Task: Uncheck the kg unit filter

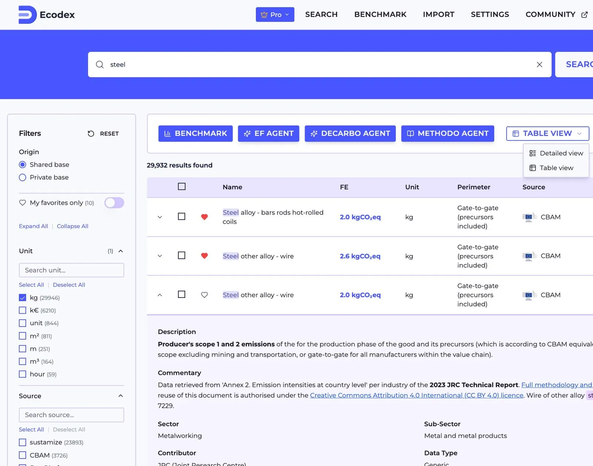Action: (23, 297)
